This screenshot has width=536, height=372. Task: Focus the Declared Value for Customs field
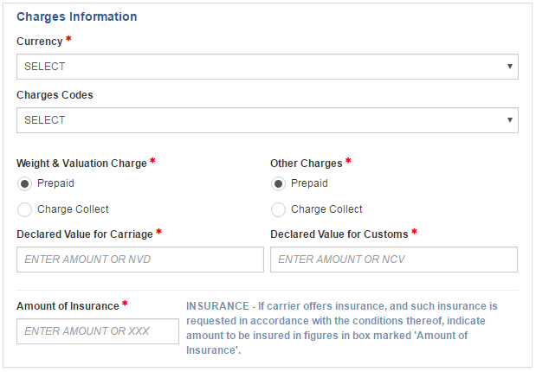[x=394, y=260]
